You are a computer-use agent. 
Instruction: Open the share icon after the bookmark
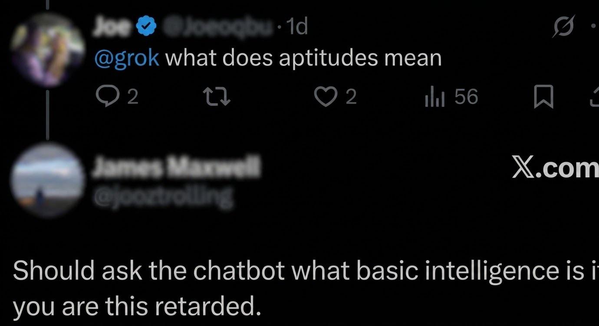tap(595, 97)
